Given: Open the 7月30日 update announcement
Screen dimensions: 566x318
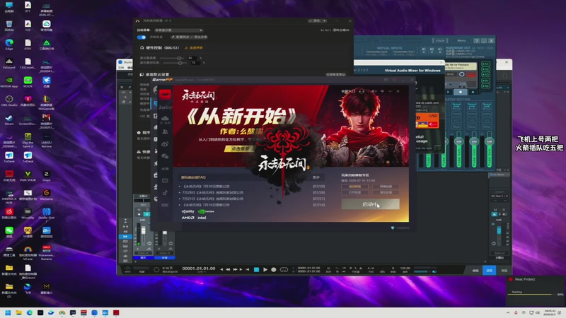Looking at the screenshot, I should (207, 187).
